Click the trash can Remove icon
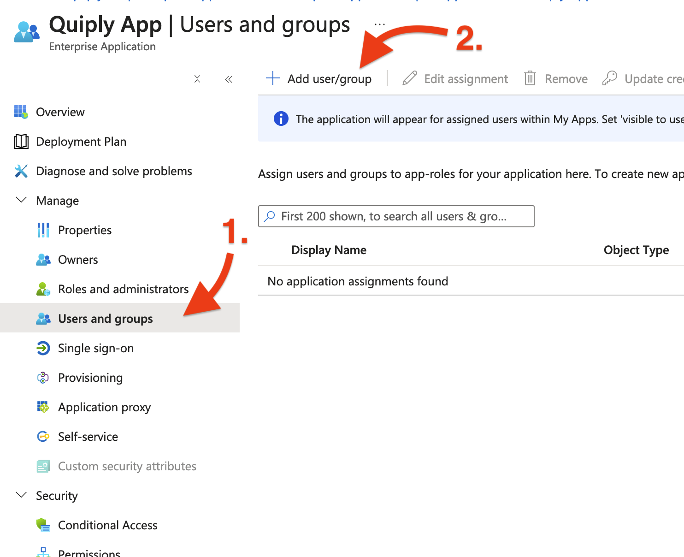This screenshot has height=557, width=684. pos(530,78)
